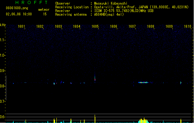Select the file name 06061600.png
Image resolution: width=194 pixels, height=123 pixels.
(x=17, y=8)
